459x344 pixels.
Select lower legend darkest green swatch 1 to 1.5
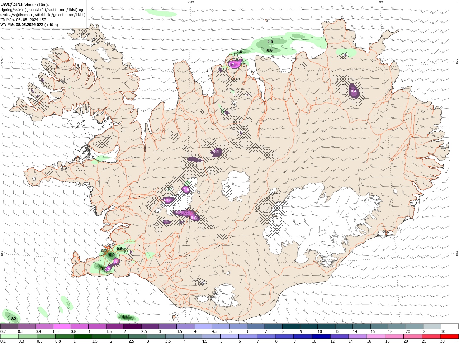tap(82, 336)
